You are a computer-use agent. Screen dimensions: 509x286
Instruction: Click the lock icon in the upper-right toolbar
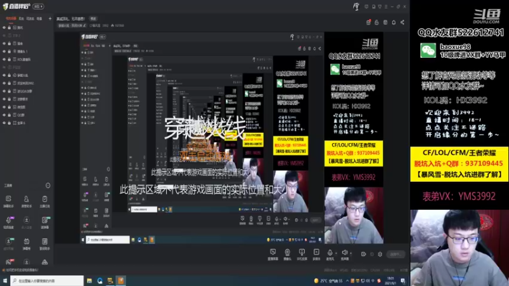coord(377,22)
